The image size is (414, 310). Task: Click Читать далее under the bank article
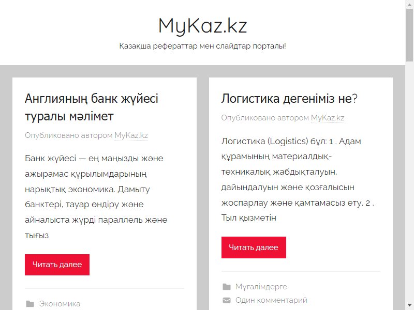coord(57,265)
